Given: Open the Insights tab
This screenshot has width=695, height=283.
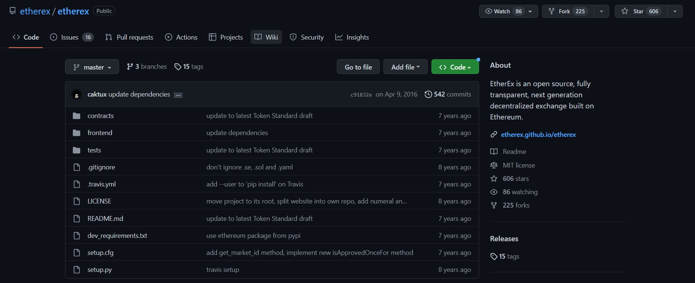Looking at the screenshot, I should click(x=352, y=37).
